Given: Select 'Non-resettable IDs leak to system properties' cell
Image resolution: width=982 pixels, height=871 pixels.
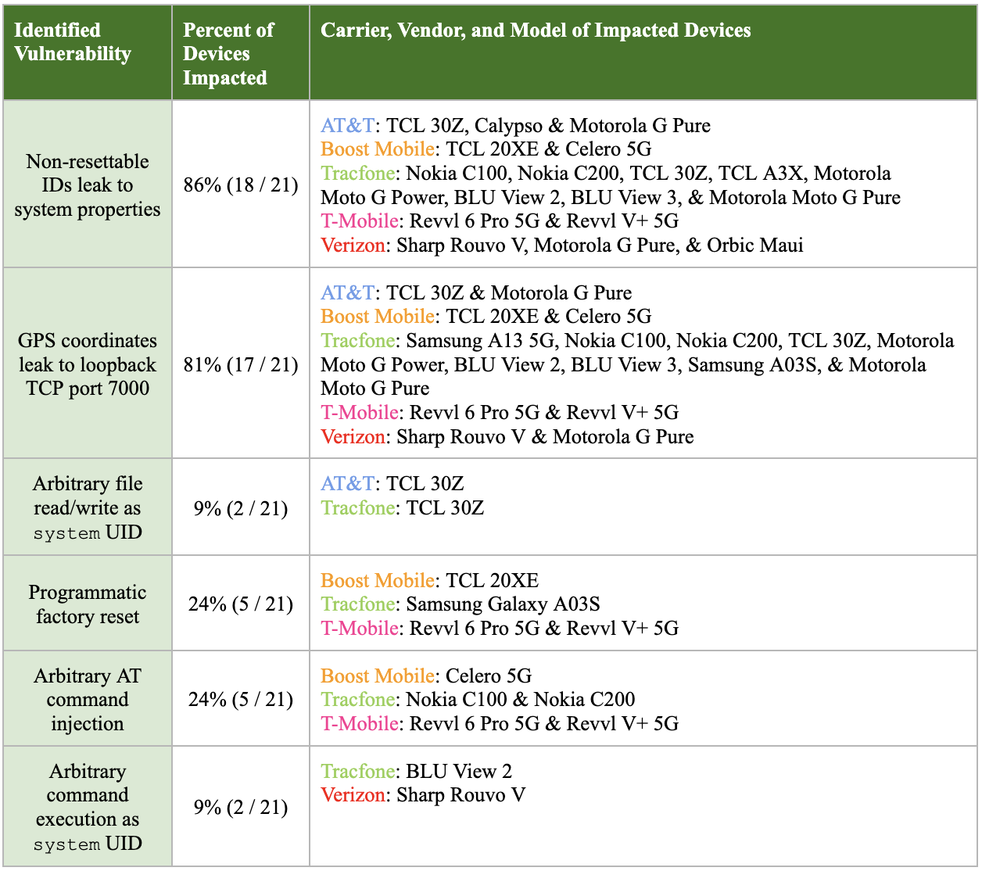Looking at the screenshot, I should pos(88,185).
